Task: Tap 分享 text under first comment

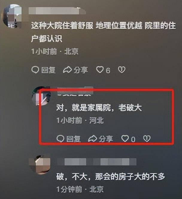Action: tap(81, 70)
